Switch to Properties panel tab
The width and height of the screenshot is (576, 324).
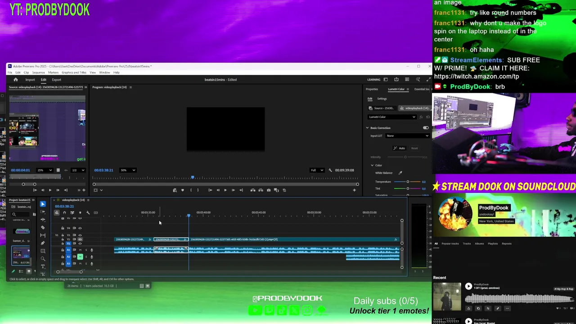(x=372, y=89)
